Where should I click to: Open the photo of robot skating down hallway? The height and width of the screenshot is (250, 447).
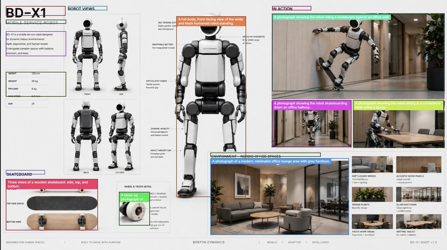coord(311,123)
